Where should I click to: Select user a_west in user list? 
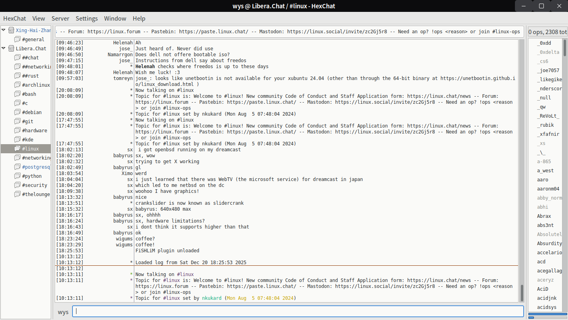pos(545,171)
